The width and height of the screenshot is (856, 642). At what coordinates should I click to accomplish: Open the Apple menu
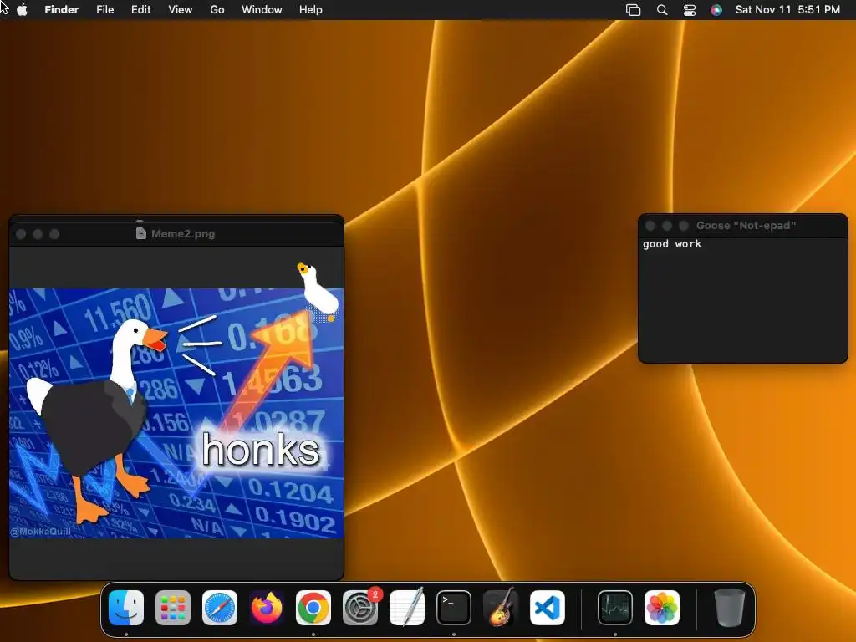click(23, 10)
